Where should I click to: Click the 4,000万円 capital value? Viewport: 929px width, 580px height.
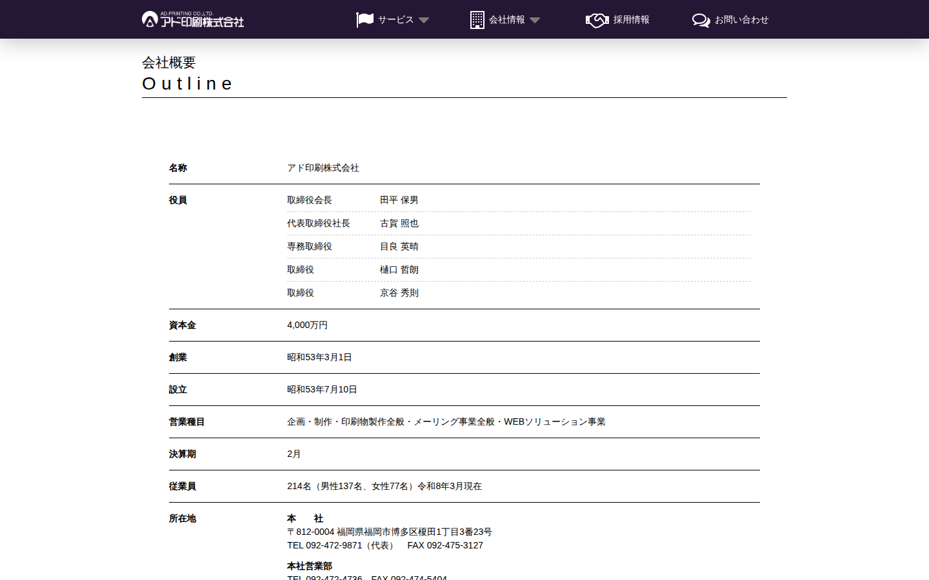click(x=308, y=325)
